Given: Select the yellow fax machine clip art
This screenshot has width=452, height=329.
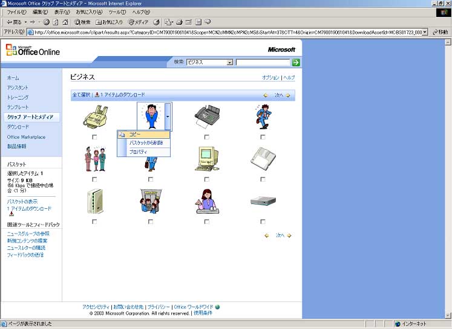Looking at the screenshot, I should pyautogui.click(x=96, y=117).
